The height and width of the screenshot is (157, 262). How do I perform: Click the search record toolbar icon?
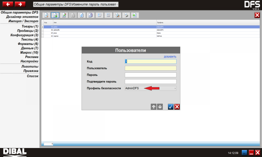click(46, 15)
